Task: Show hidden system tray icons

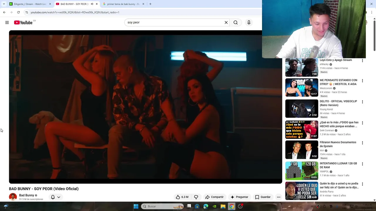Action: tap(312, 206)
